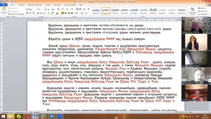Viewport: 211px width, 119px height.
Task: Click the Grow Font icon
Action: (x=46, y=9)
